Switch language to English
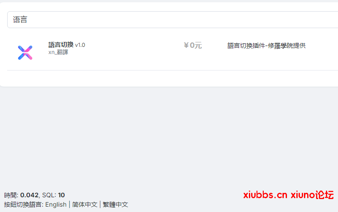 56,204
